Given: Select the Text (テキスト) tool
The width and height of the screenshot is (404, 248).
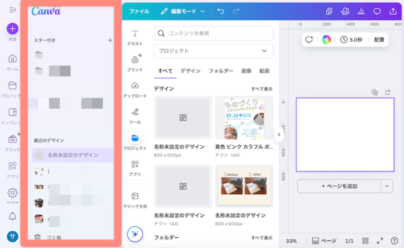Looking at the screenshot, I should 135,38.
